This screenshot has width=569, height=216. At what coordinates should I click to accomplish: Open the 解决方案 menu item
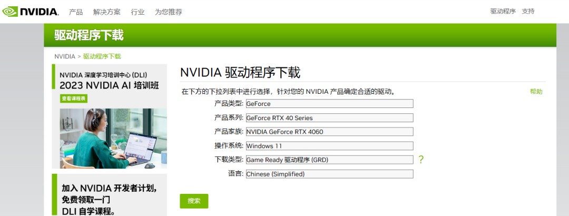(x=106, y=12)
